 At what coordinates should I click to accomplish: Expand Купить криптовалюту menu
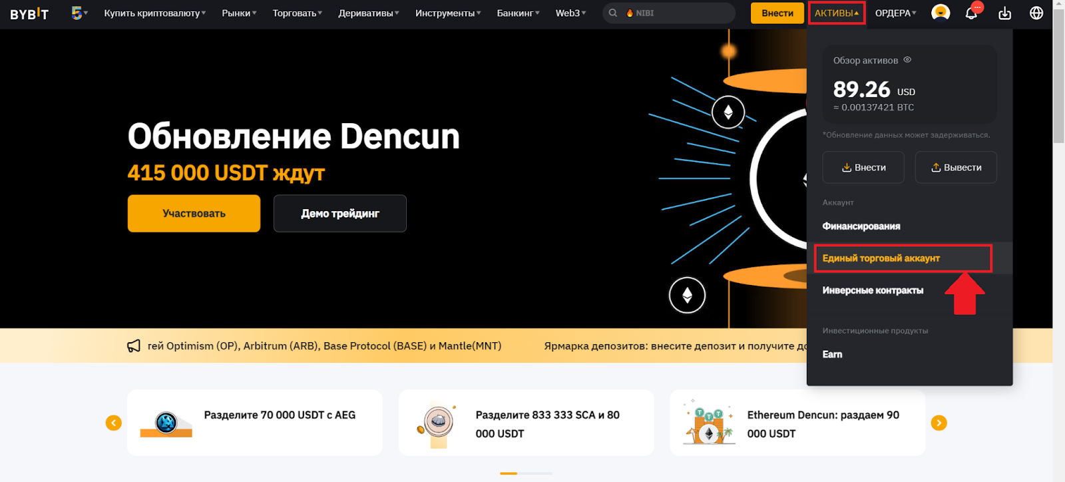pyautogui.click(x=155, y=13)
